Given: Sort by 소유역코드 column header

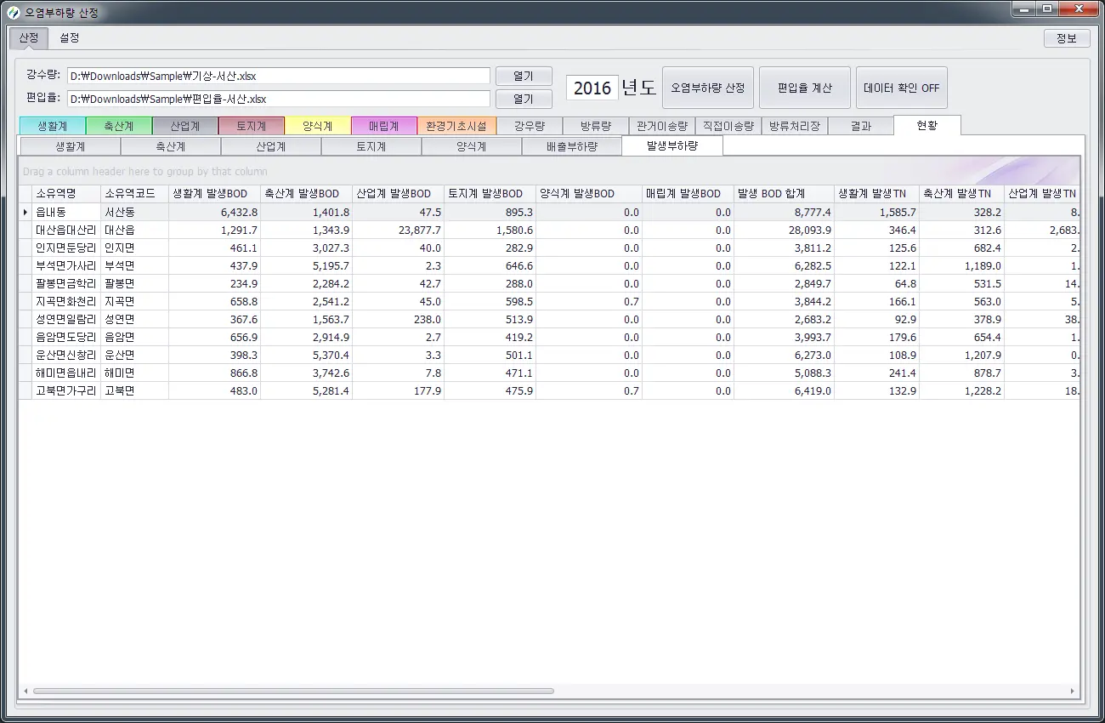Looking at the screenshot, I should 134,194.
